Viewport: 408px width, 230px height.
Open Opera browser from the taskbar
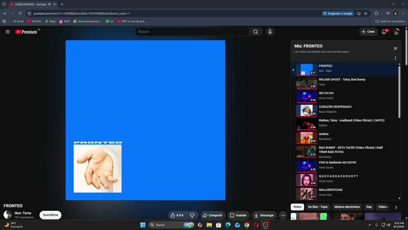[x=256, y=225]
